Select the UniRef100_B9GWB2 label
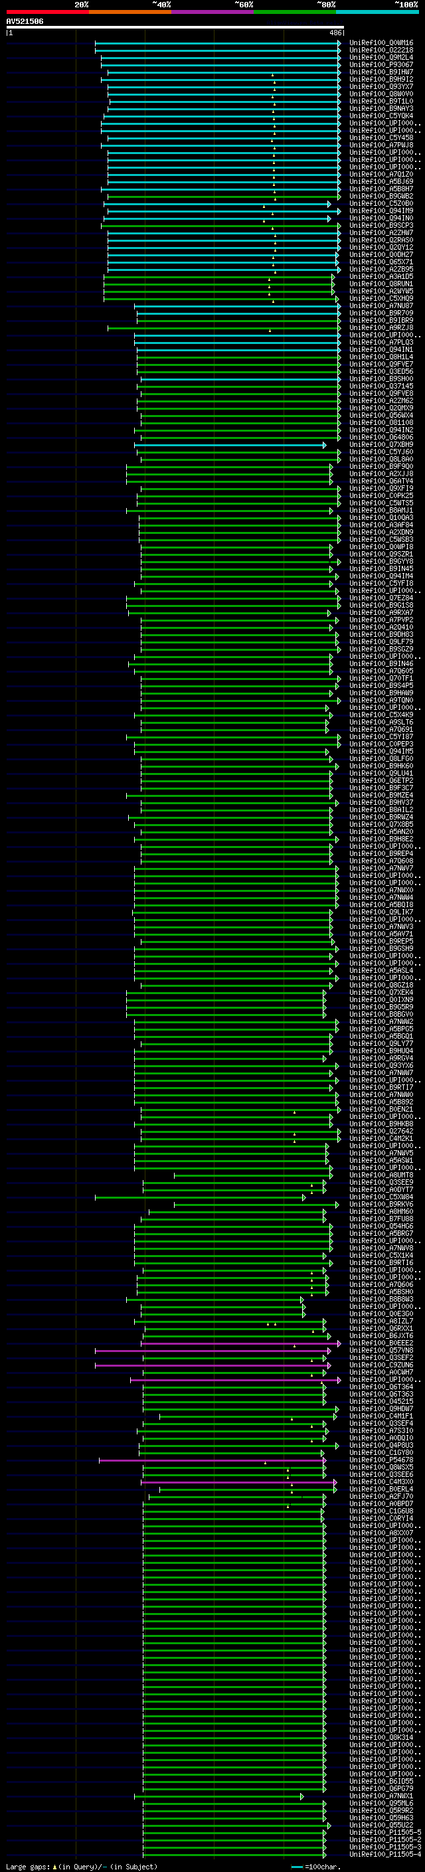This screenshot has height=1872, width=425. 381,196
